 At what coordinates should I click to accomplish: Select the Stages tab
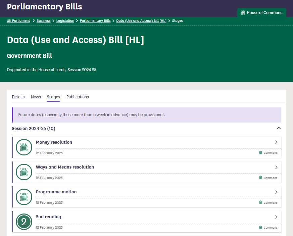53,97
